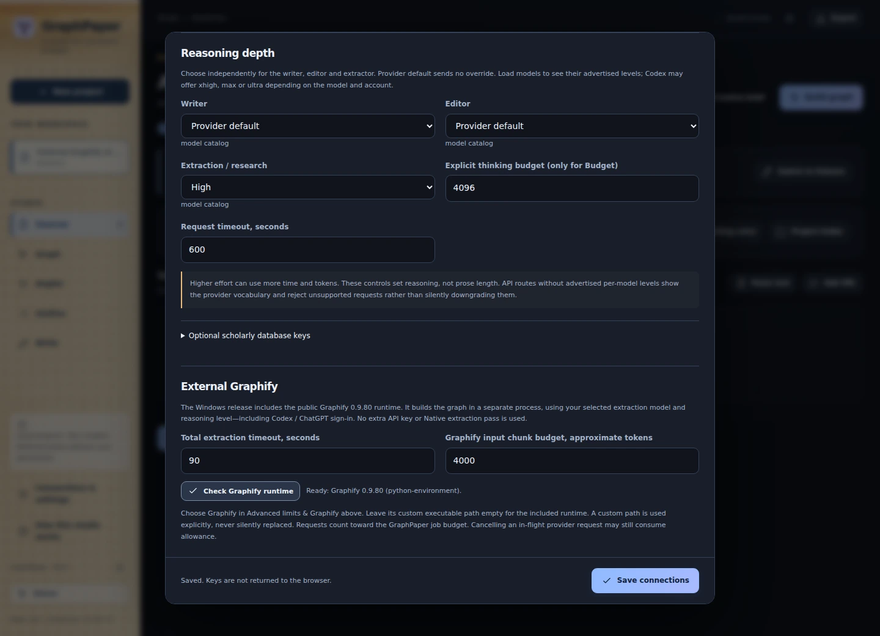The height and width of the screenshot is (636, 880).
Task: Click the Check Graphify runtime button
Action: [x=240, y=491]
